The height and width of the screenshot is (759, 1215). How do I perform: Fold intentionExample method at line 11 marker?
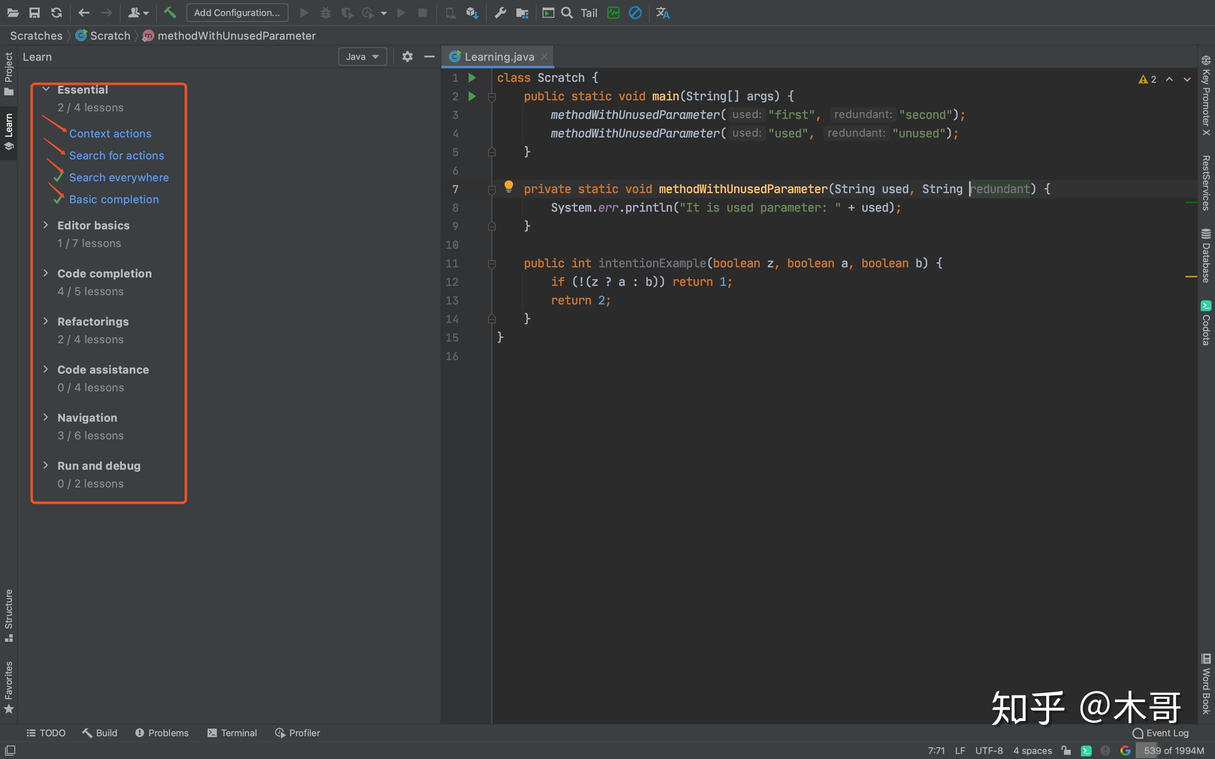click(x=492, y=264)
